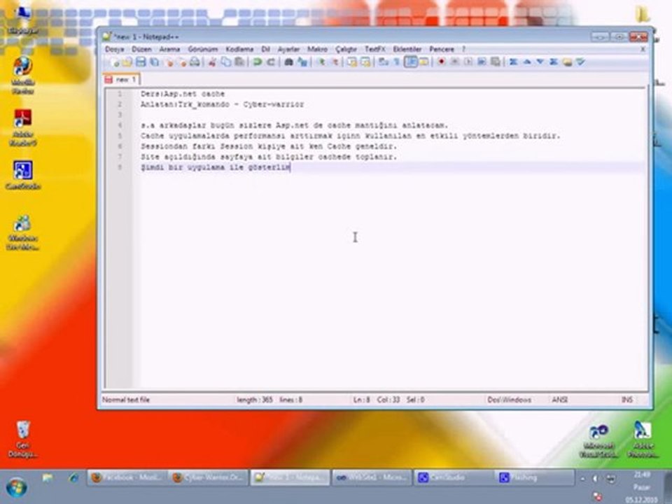672x504 pixels.
Task: Click run macro multiple times icon
Action: 482,62
